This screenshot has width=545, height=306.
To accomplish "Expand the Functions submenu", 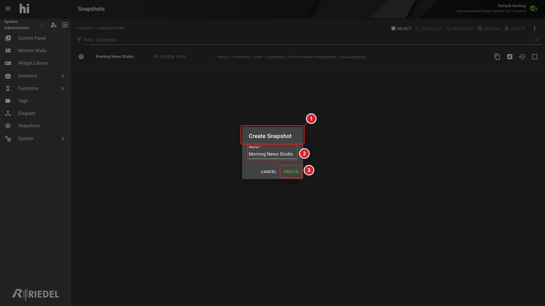I will click(35, 88).
